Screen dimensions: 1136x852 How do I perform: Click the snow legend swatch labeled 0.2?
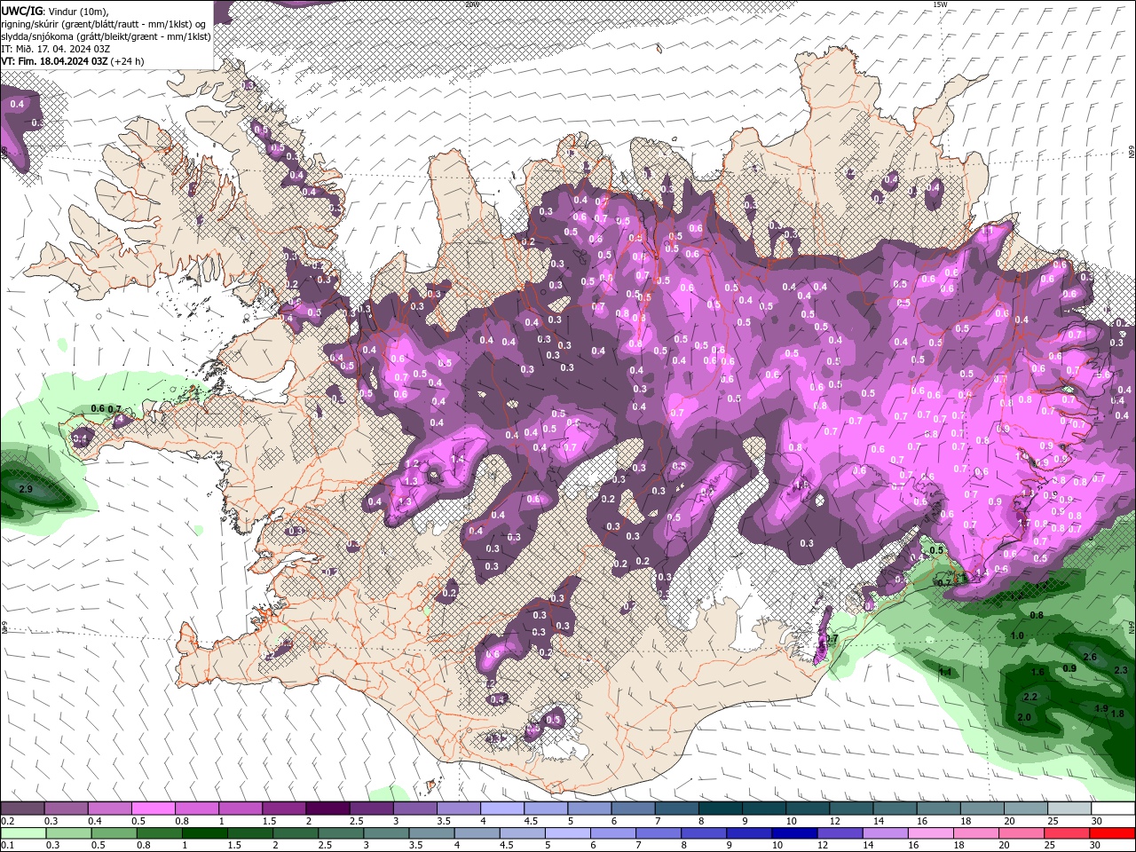22,809
